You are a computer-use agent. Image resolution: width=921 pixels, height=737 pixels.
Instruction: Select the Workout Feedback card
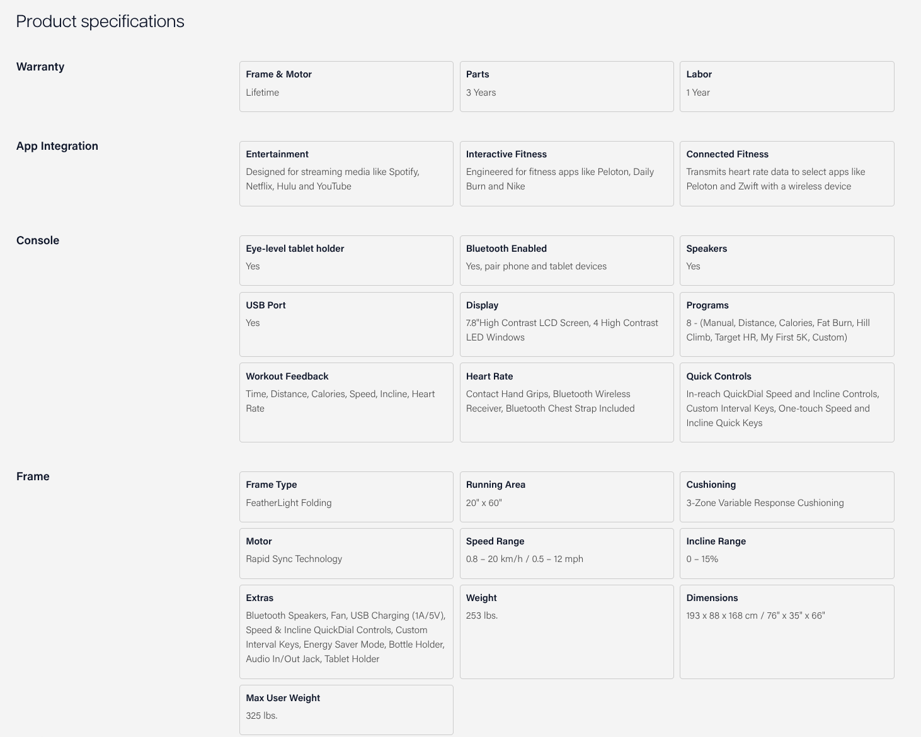click(x=346, y=402)
